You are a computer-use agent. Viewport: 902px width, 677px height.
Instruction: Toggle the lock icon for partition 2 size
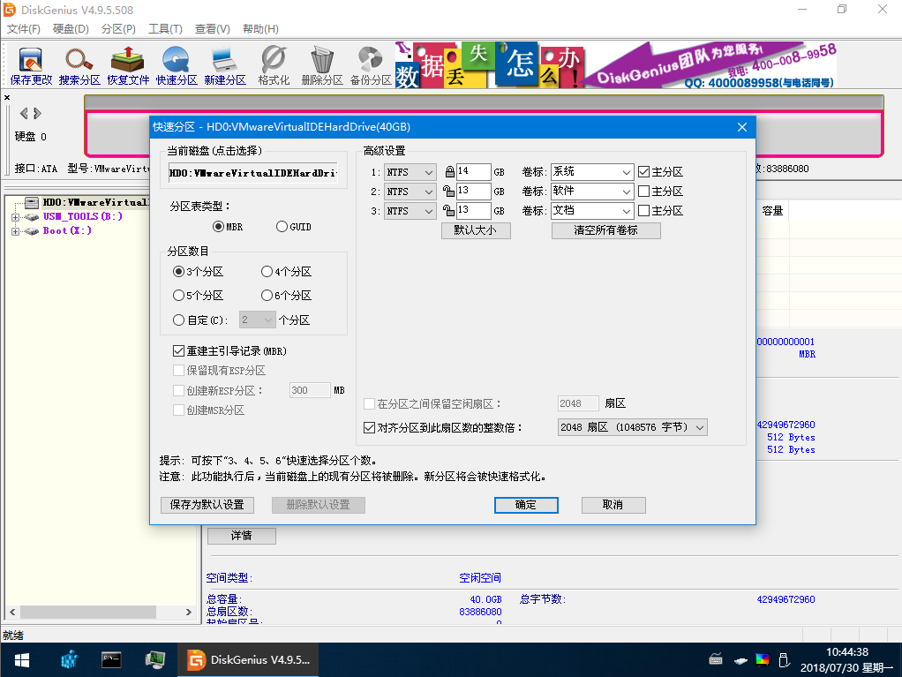point(448,191)
